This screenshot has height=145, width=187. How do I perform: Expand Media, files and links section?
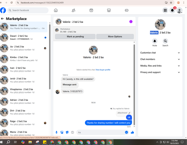160,66
